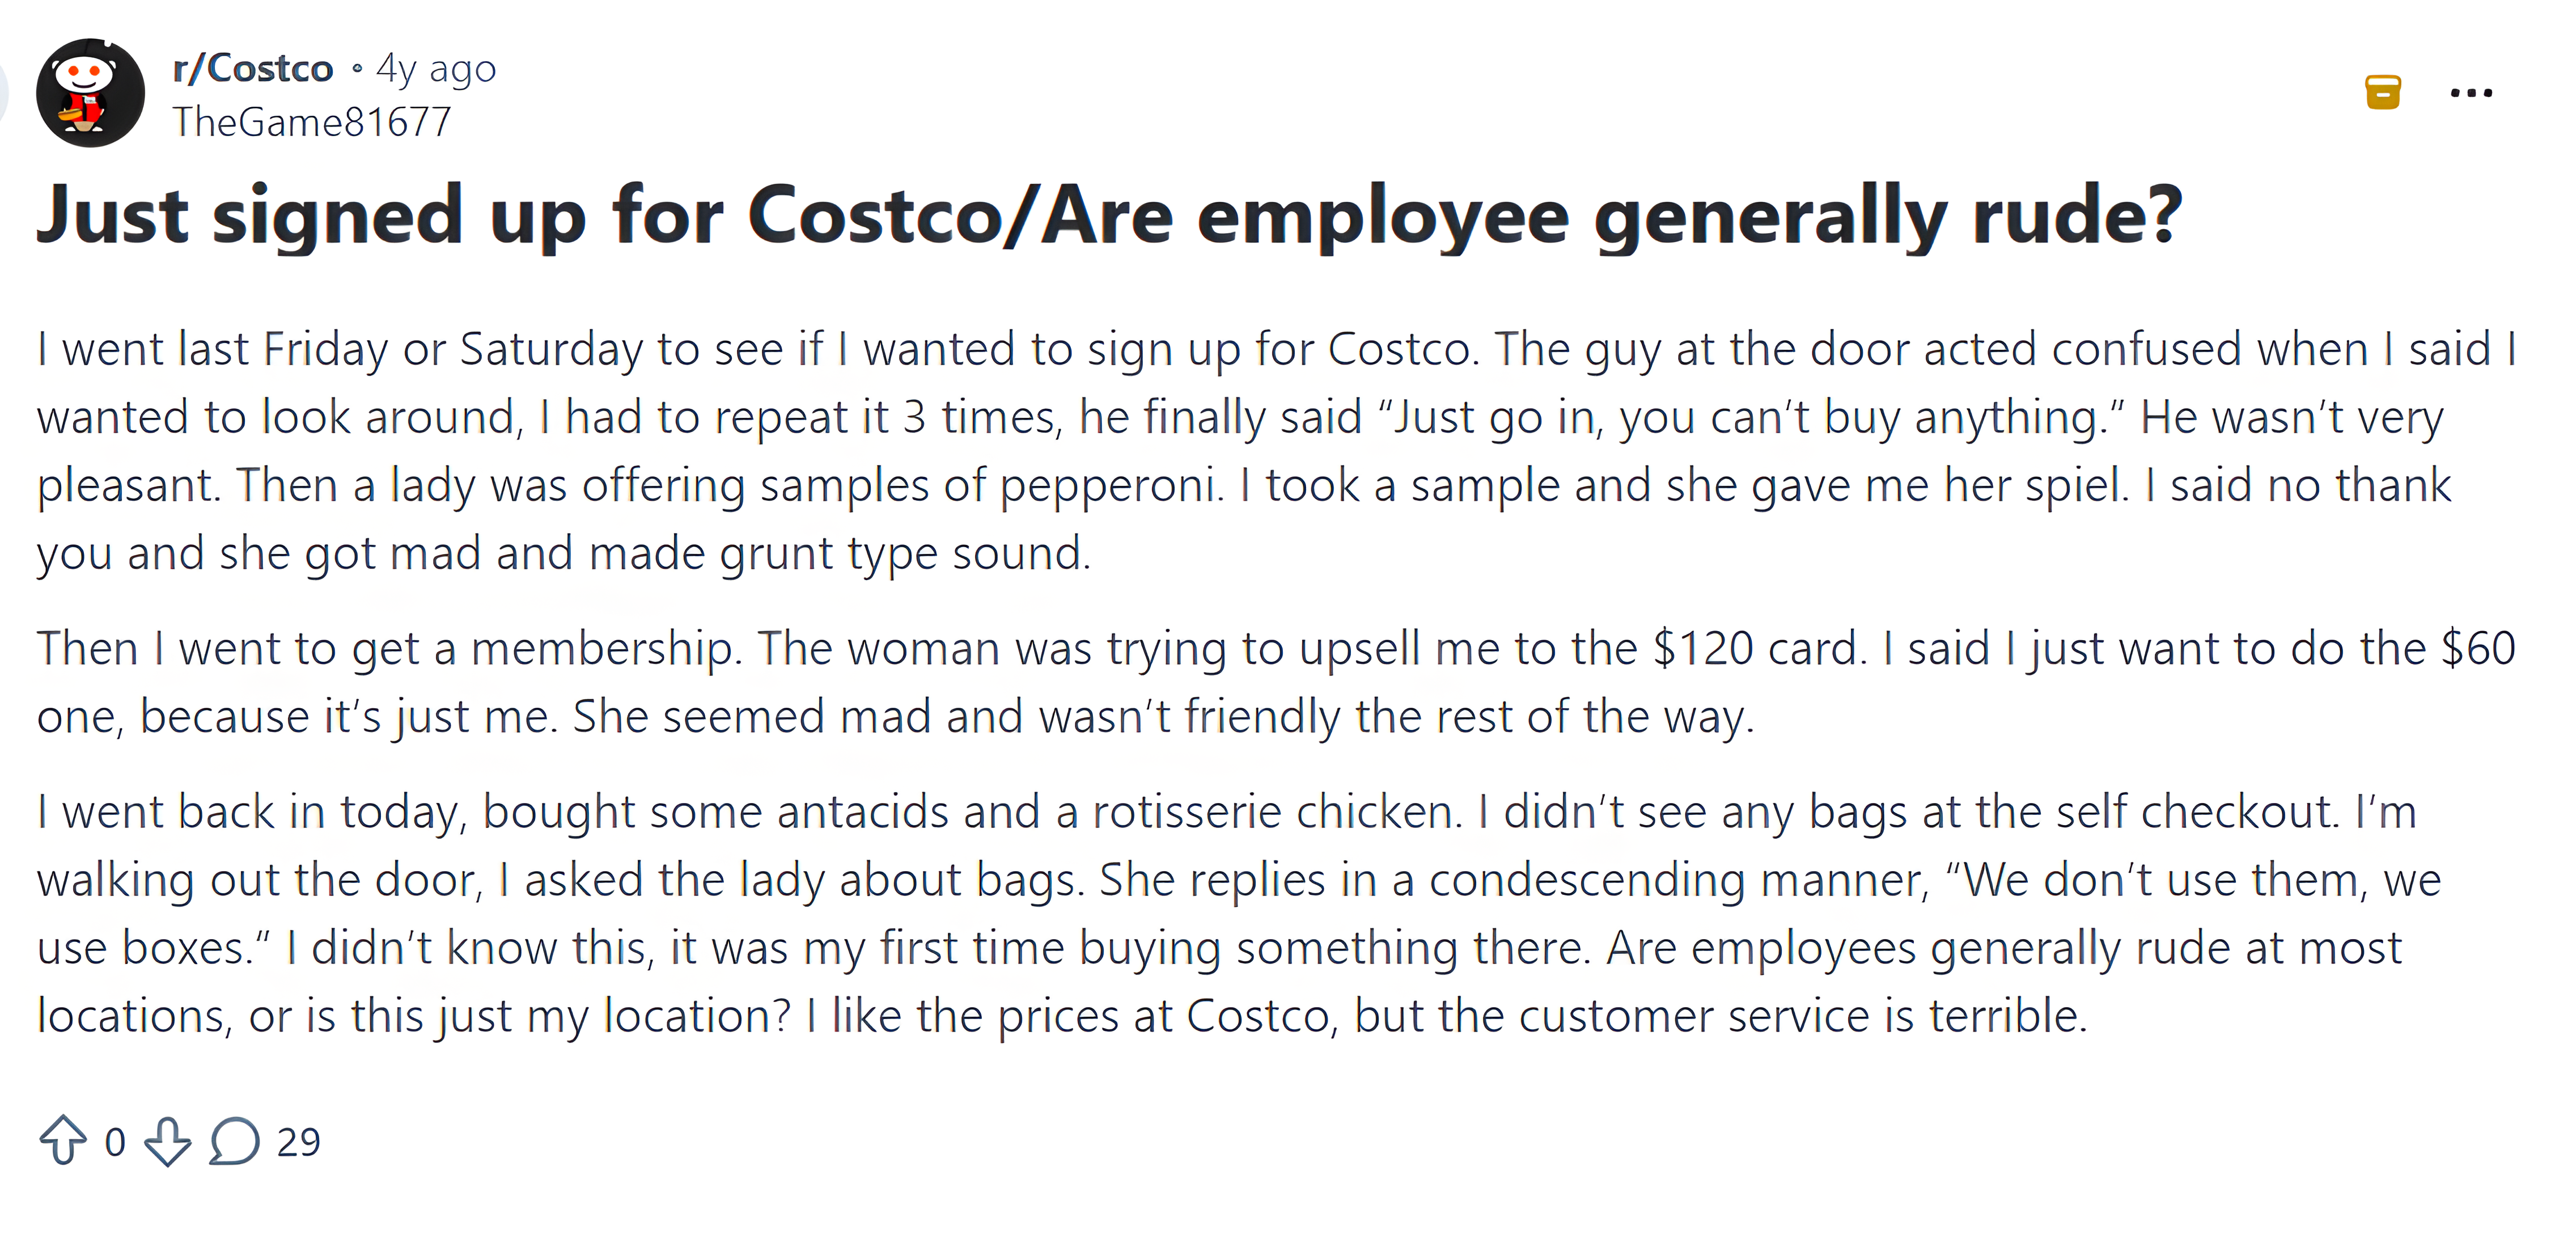Go to the r/Costco subreddit link

[x=253, y=68]
